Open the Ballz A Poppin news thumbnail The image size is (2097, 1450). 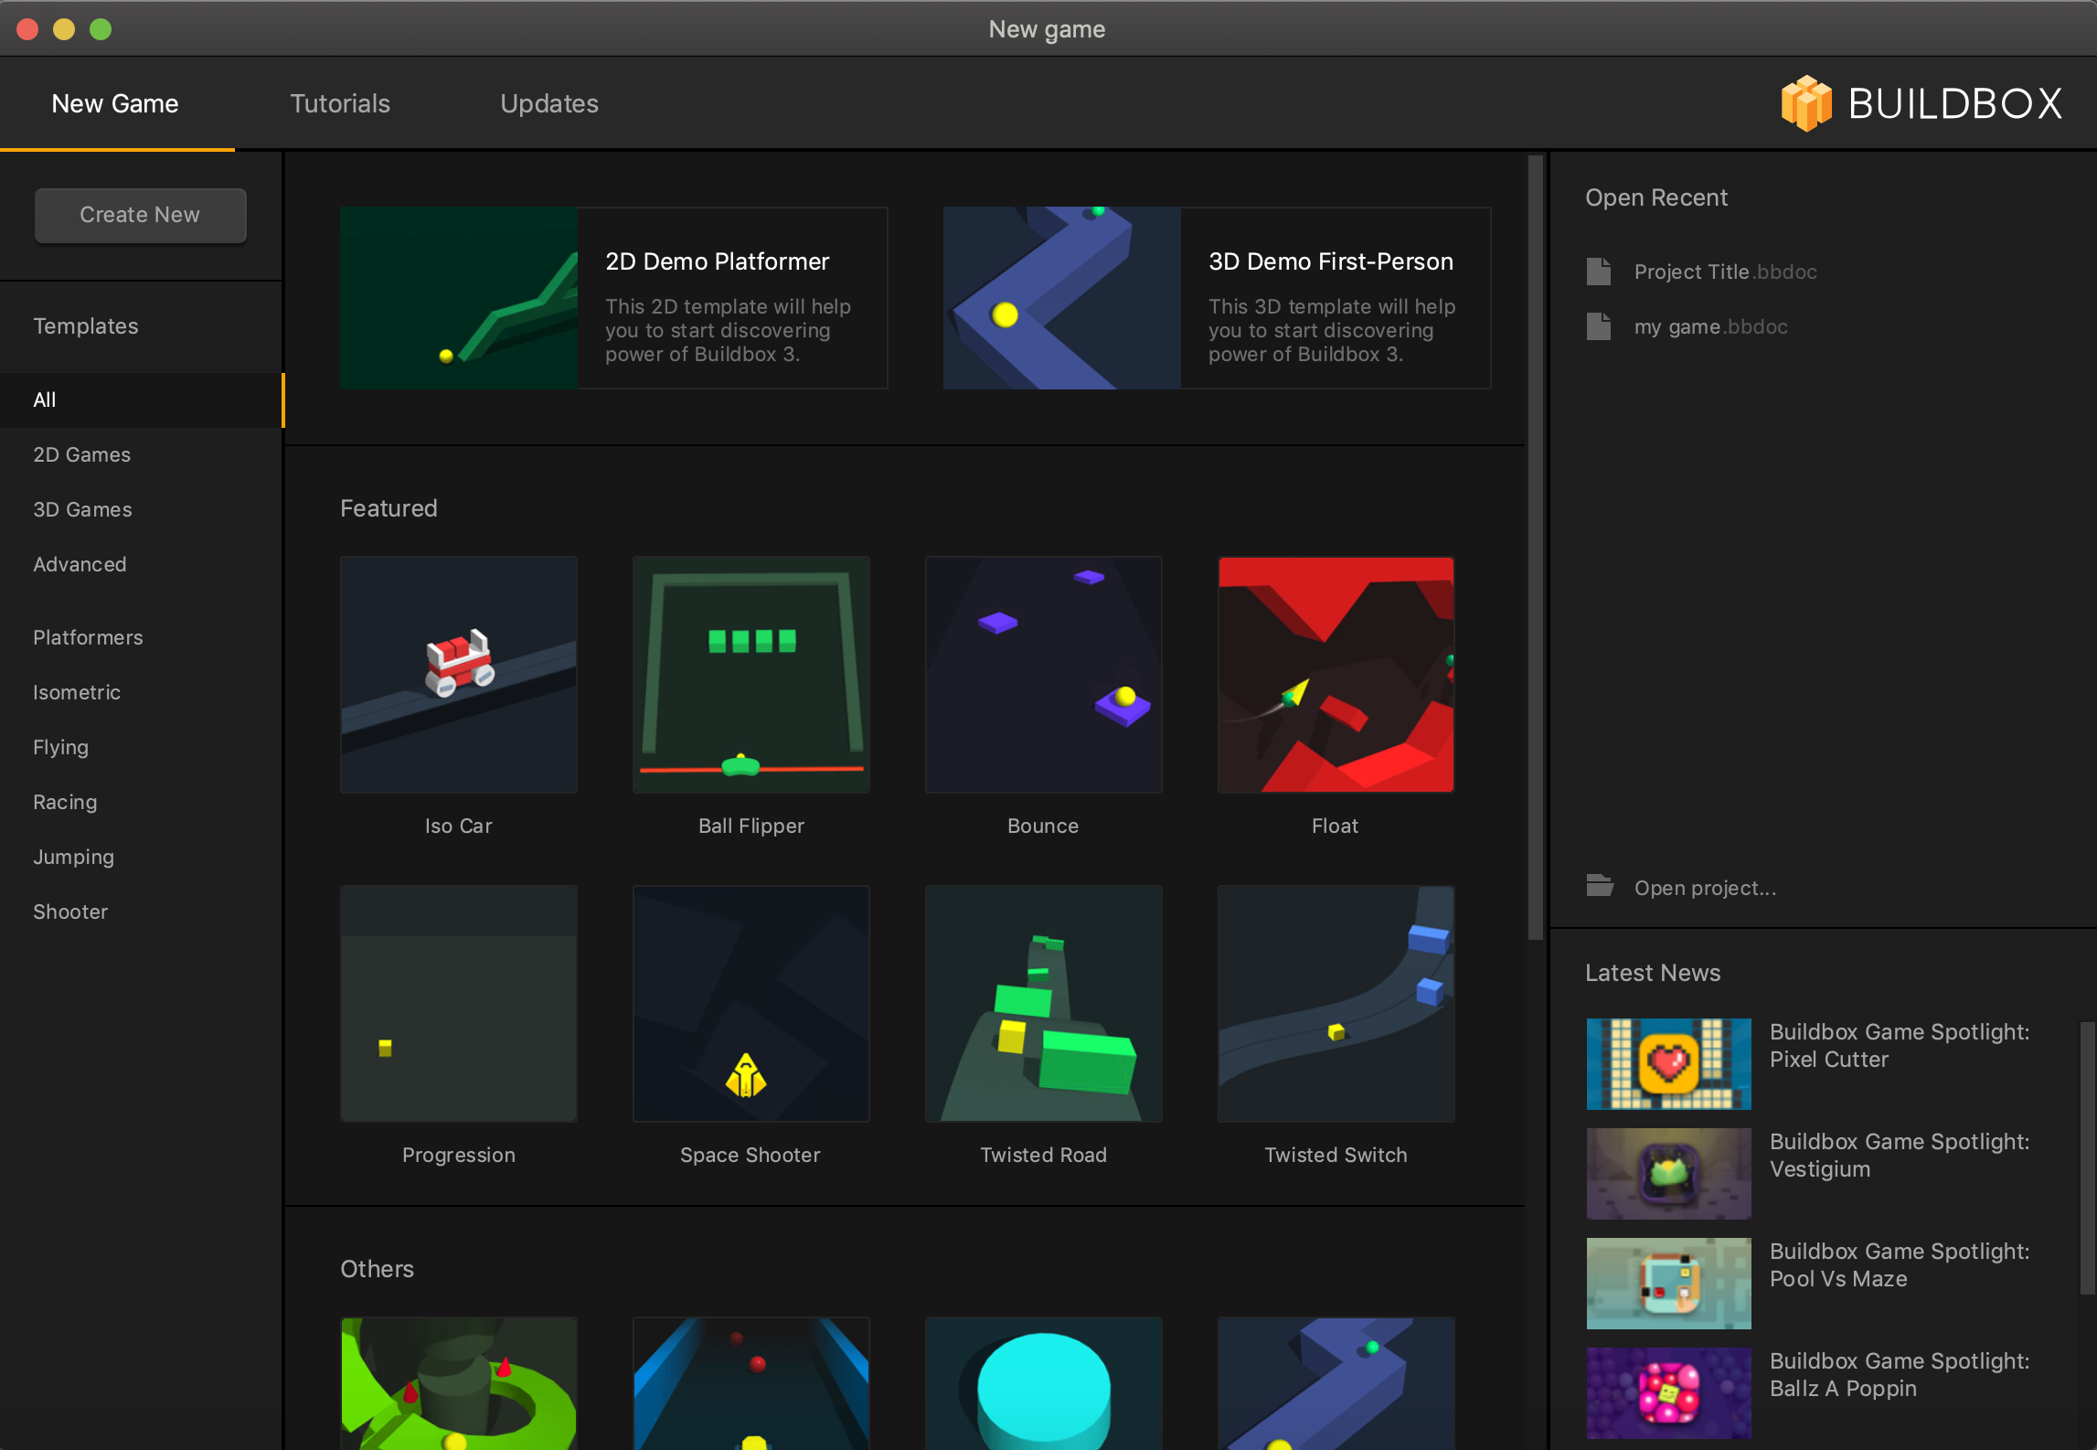tap(1669, 1392)
